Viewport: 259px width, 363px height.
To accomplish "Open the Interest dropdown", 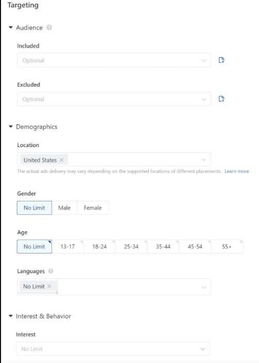I will [x=113, y=349].
